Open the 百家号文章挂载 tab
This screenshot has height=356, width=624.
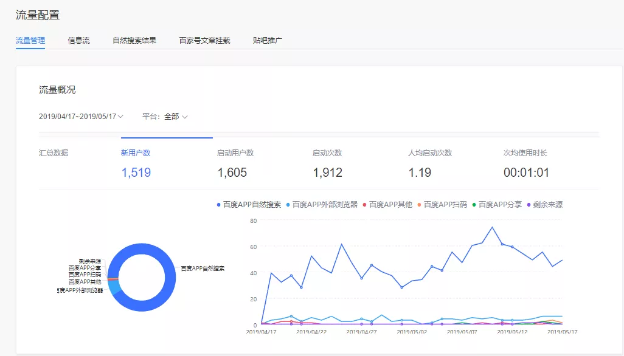(204, 41)
